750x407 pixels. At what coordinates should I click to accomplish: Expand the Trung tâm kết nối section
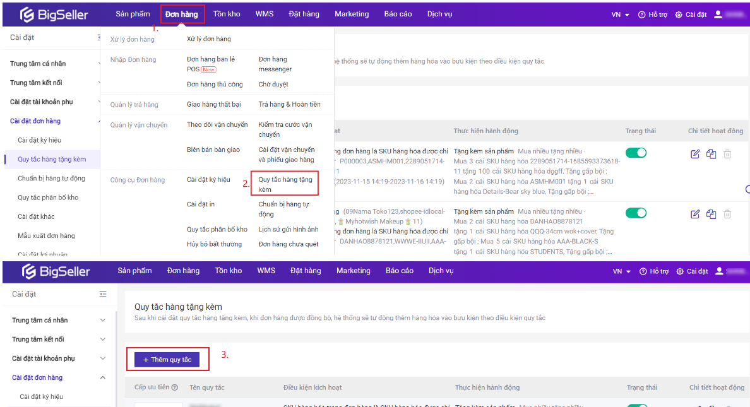pyautogui.click(x=103, y=339)
